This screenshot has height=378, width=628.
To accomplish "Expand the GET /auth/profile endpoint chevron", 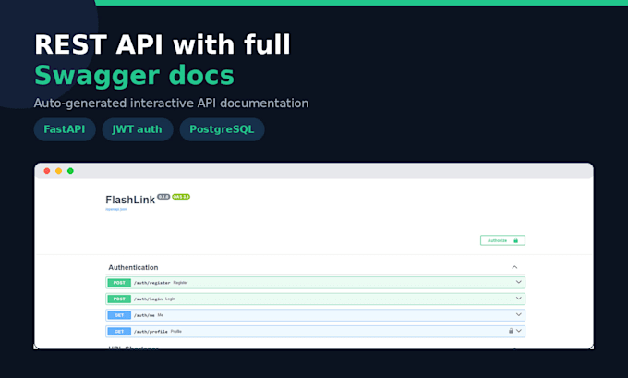I will tap(519, 331).
